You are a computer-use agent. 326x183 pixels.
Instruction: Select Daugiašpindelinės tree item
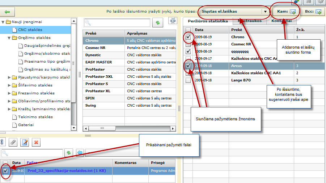click(x=47, y=45)
